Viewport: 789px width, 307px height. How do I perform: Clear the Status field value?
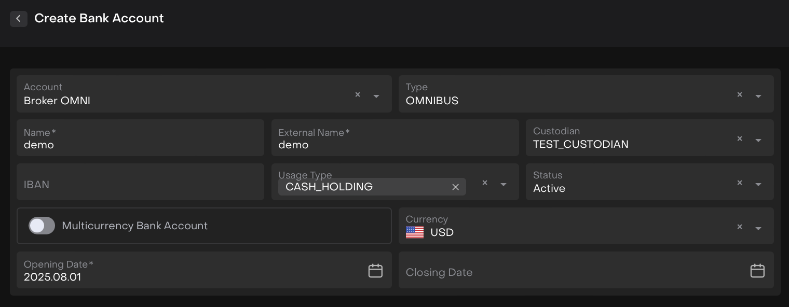740,183
